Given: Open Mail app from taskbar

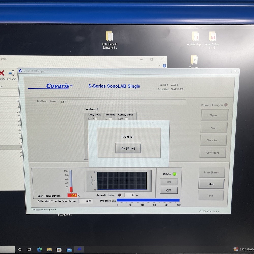Looking at the screenshot, I should 69,250.
